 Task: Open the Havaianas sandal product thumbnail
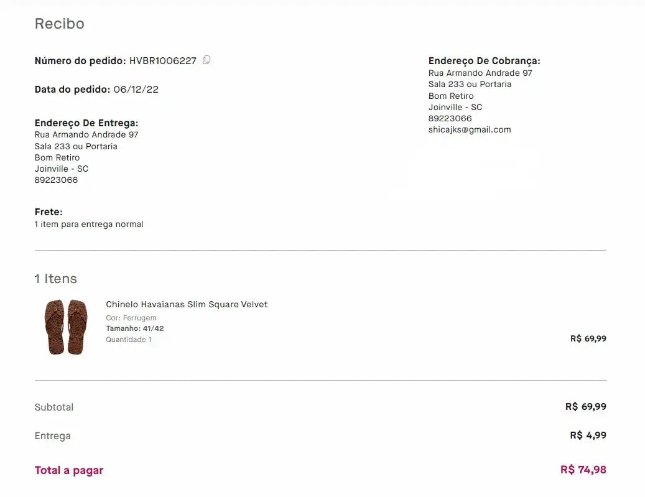click(65, 327)
